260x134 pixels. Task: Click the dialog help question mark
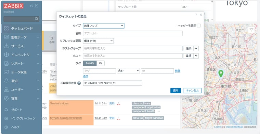coord(196,15)
